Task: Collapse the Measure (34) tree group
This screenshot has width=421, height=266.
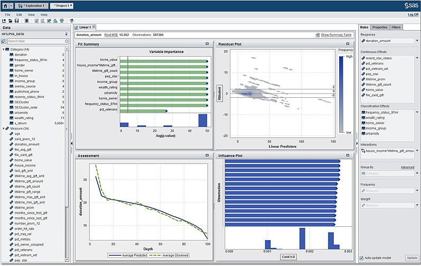Action: pos(4,129)
